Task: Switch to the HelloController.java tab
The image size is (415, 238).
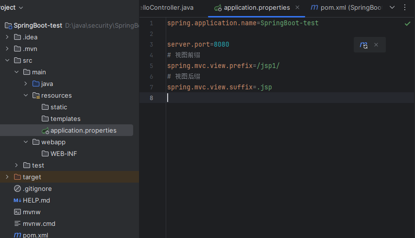Action: coord(167,8)
